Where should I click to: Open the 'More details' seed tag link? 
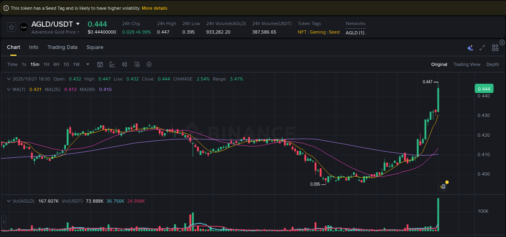pos(154,8)
